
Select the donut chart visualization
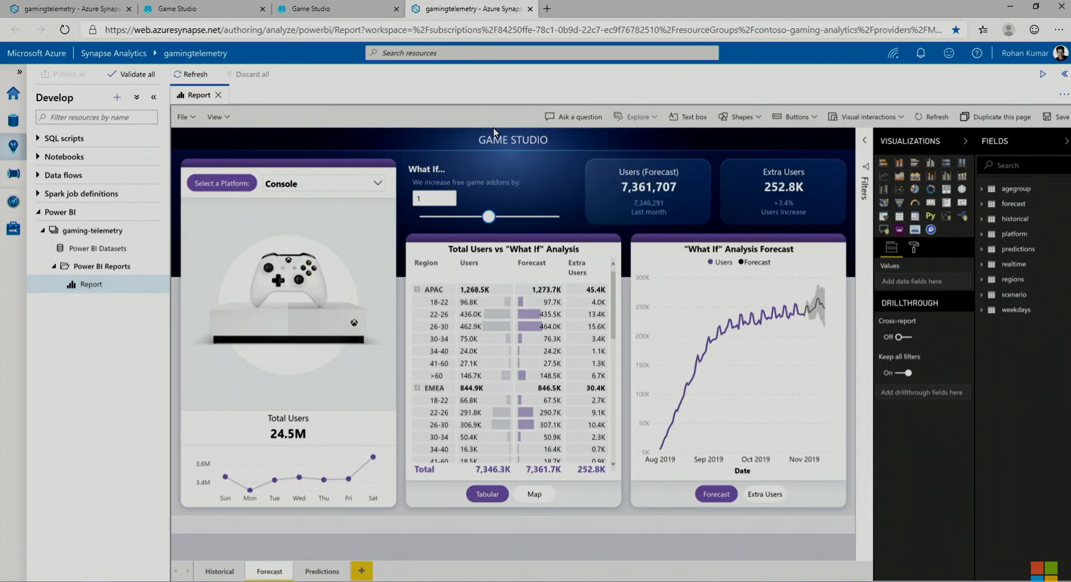pyautogui.click(x=930, y=189)
